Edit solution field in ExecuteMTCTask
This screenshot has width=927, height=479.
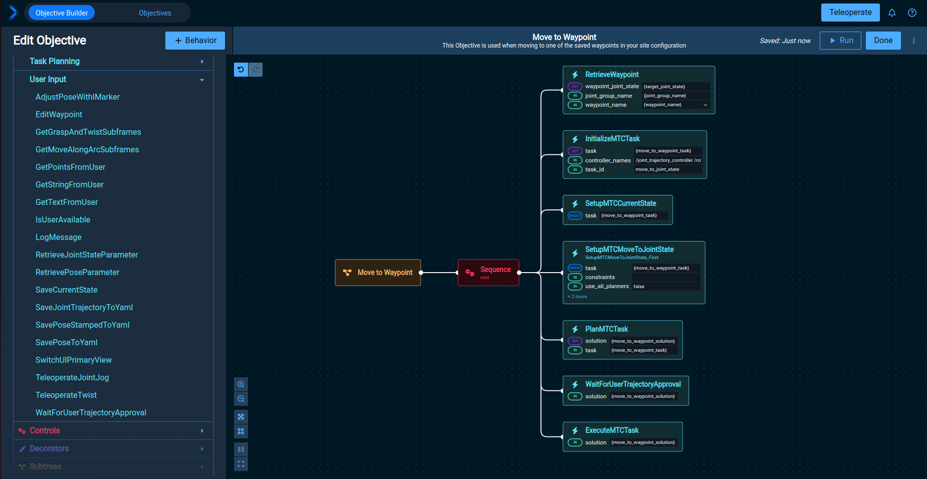point(644,442)
